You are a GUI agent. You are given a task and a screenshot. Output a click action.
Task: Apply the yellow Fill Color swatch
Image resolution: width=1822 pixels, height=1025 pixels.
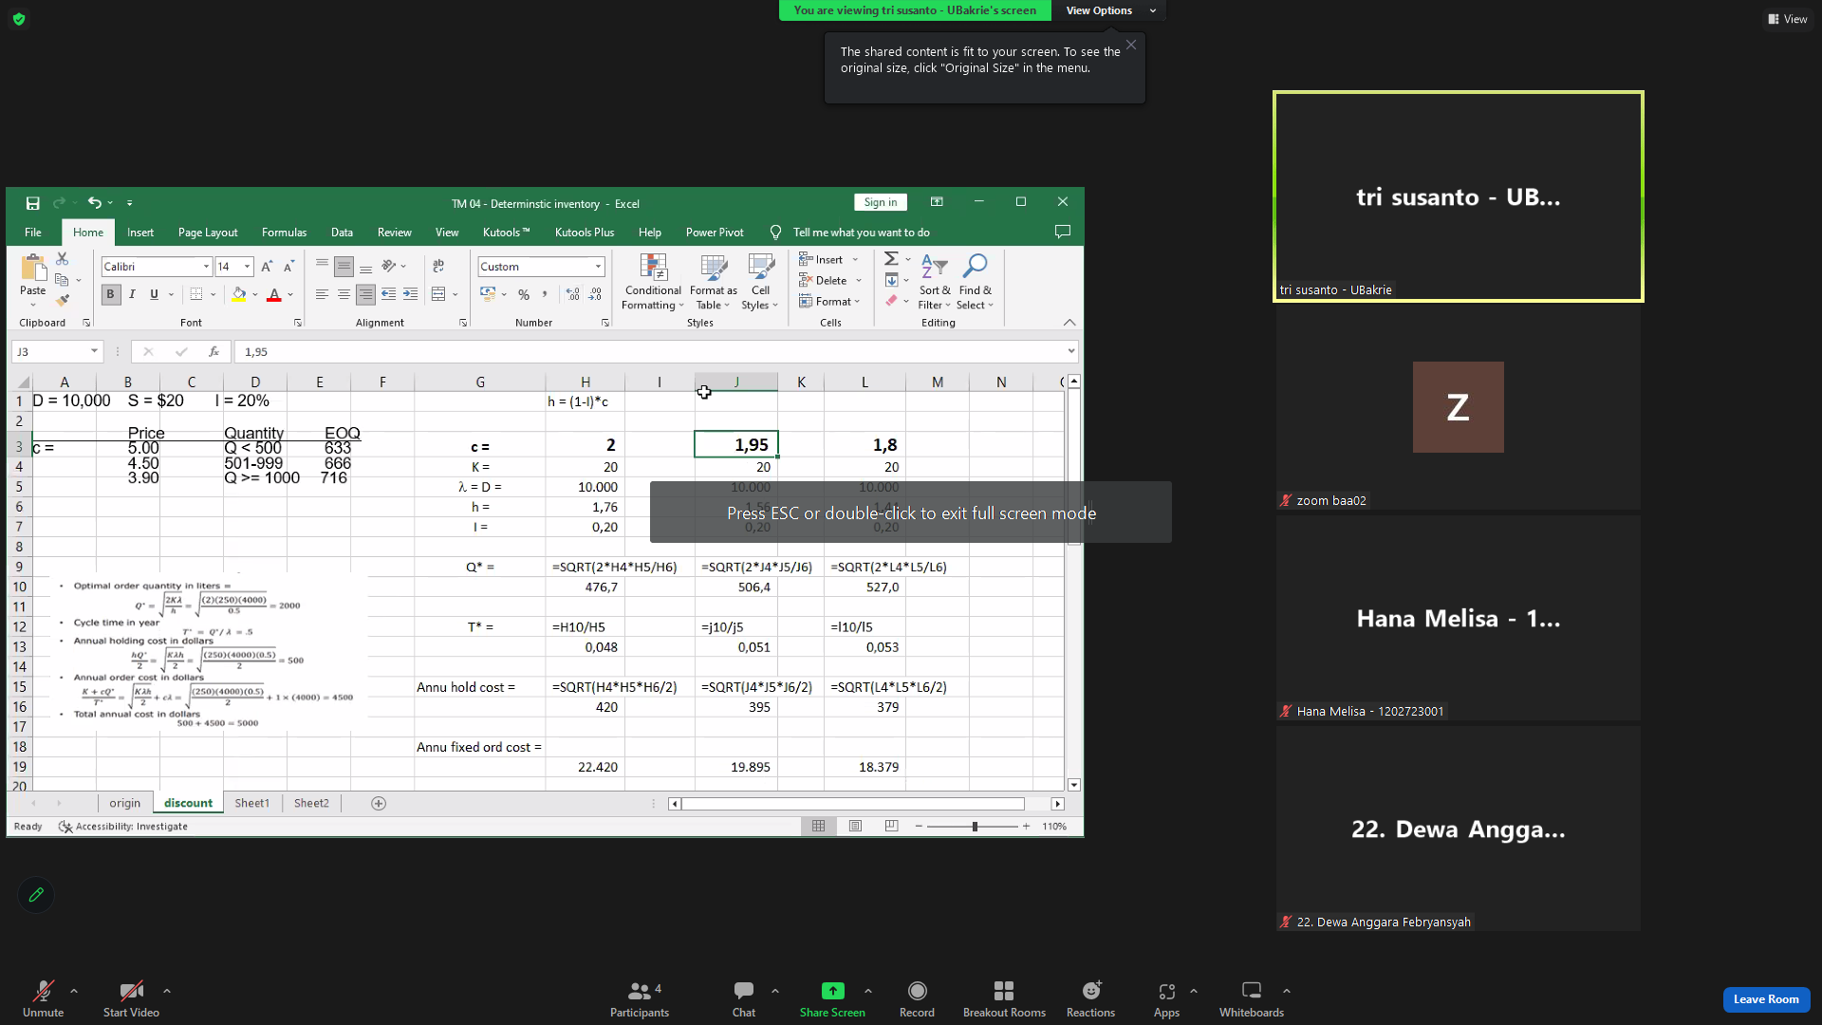[238, 295]
